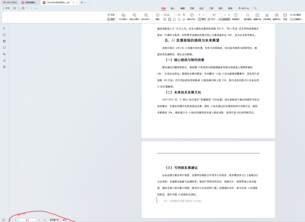
Task: Switch to the 插入 ribbon tab
Action: pyautogui.click(x=173, y=8)
